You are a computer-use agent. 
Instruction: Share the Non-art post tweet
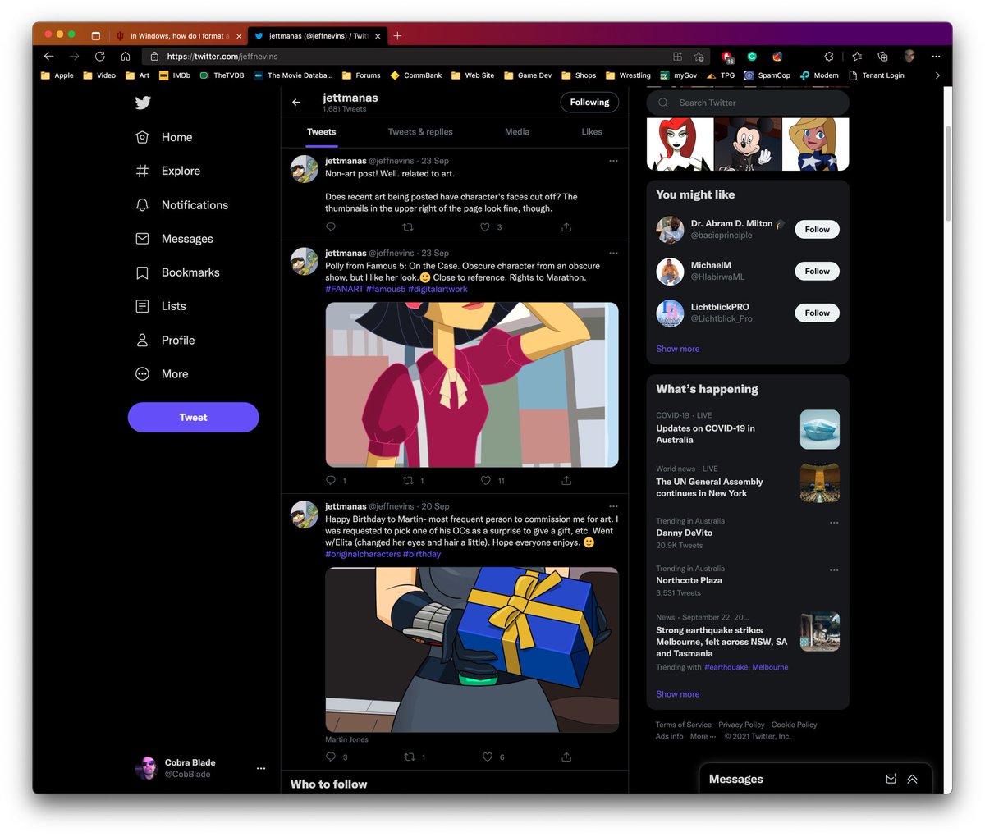(566, 227)
